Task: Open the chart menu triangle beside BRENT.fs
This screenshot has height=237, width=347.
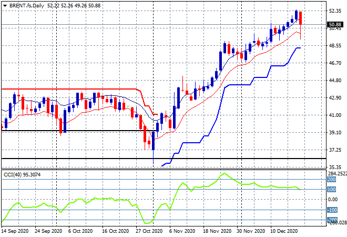Action: tap(5, 6)
